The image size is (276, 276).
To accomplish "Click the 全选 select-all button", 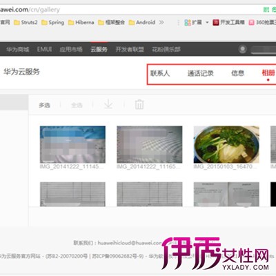I will click(77, 105).
